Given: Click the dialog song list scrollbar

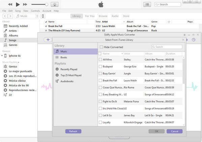Looking at the screenshot, I should [184, 71].
